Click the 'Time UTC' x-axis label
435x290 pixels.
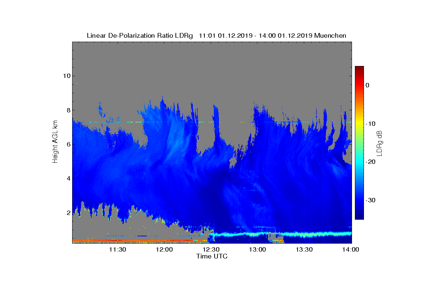(212, 256)
